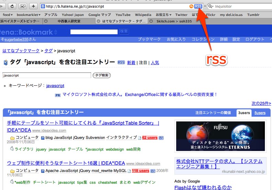Click the tag icon before *web制作
Image resolution: width=272 pixels, height=190 pixels.
tap(12, 182)
